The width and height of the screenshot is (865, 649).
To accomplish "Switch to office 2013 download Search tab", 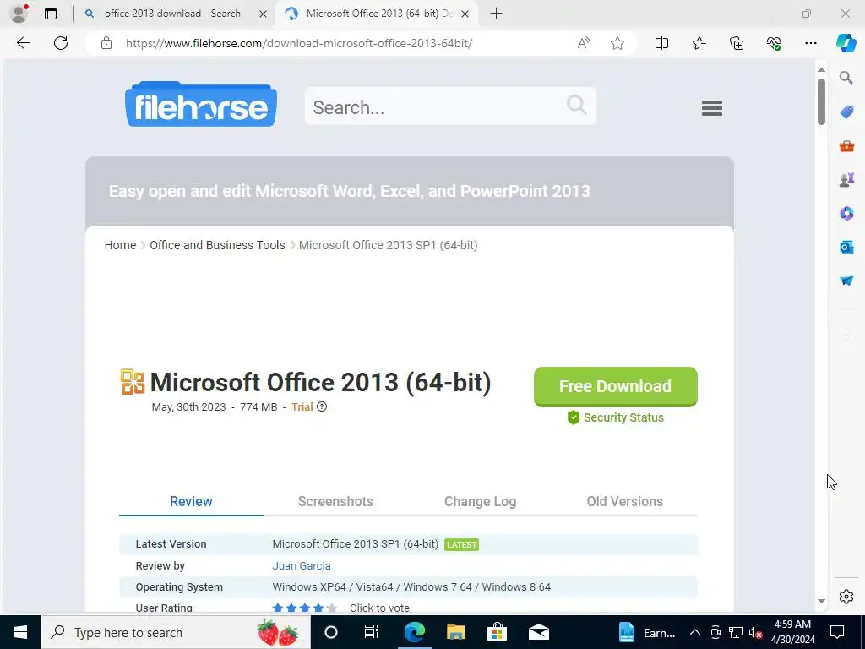I will pyautogui.click(x=172, y=14).
